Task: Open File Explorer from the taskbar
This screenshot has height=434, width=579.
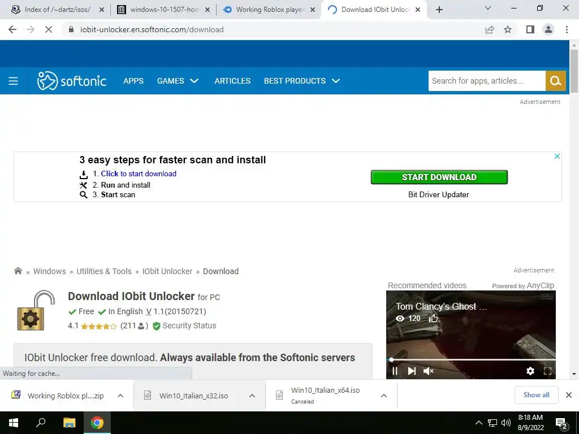Action: 69,423
